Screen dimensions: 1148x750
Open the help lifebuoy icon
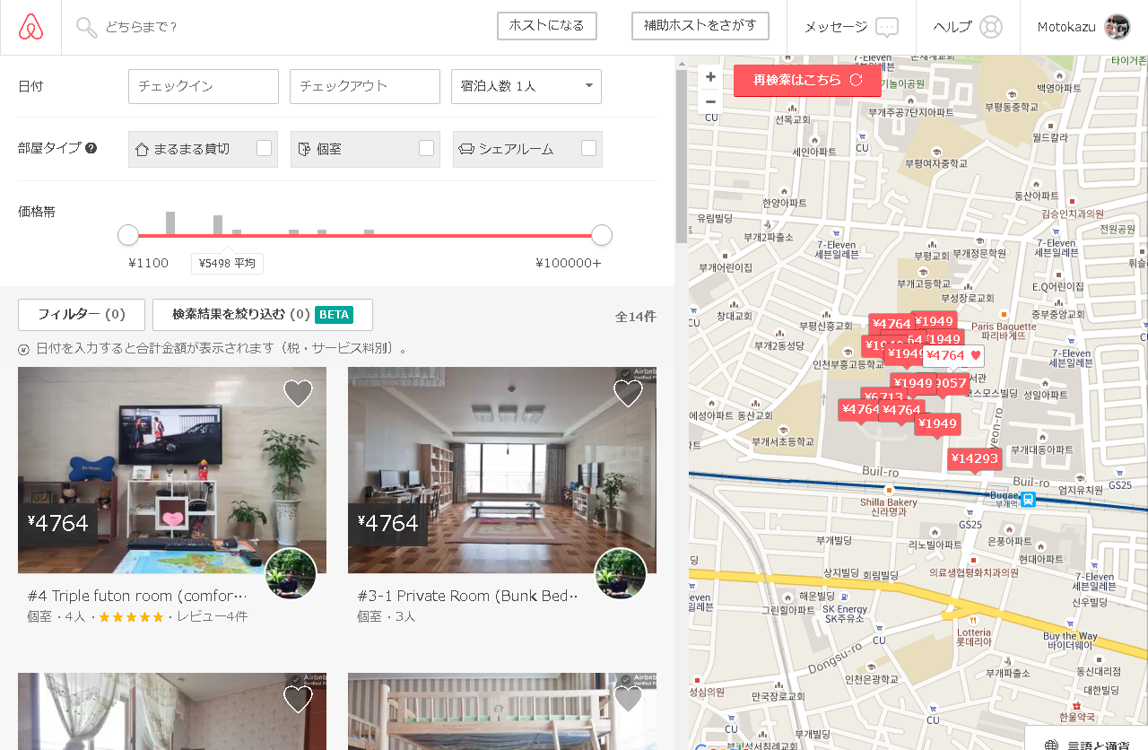point(990,27)
